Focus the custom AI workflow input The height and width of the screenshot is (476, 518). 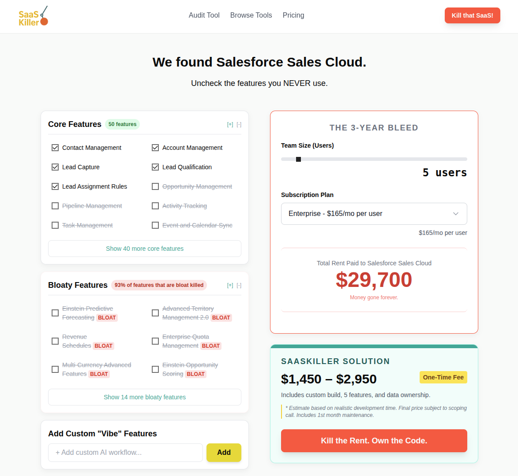125,453
